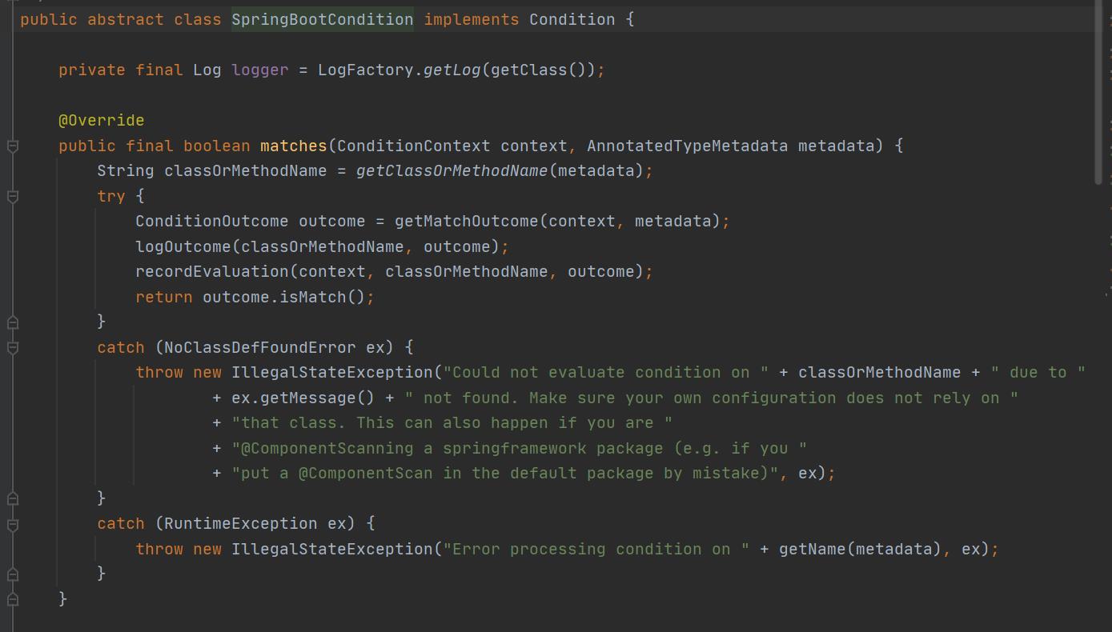
Task: Collapse the matches method fold marker
Action: pos(13,146)
